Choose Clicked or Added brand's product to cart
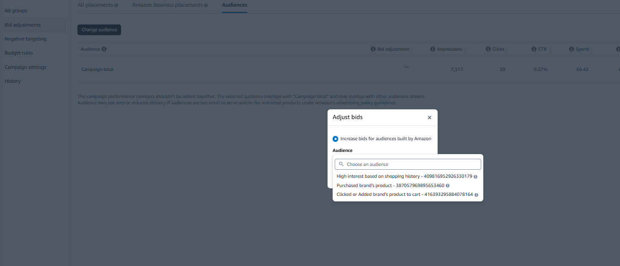The image size is (620, 266). tap(405, 195)
